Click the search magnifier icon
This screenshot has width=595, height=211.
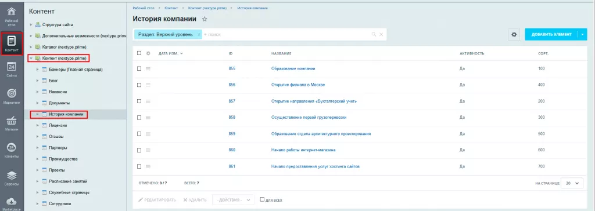click(x=374, y=34)
